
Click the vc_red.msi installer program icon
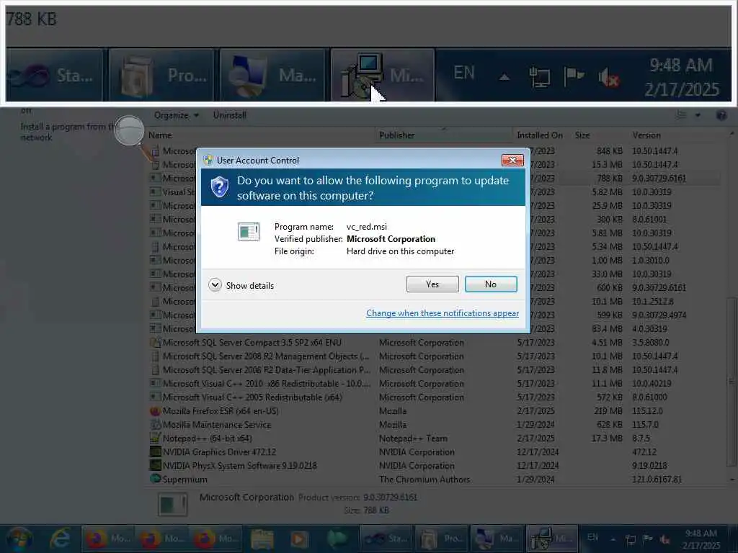click(x=249, y=231)
